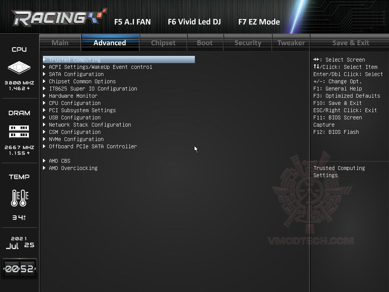This screenshot has width=389, height=292.
Task: Click the digital clock display showing 00:52
Action: click(x=19, y=269)
